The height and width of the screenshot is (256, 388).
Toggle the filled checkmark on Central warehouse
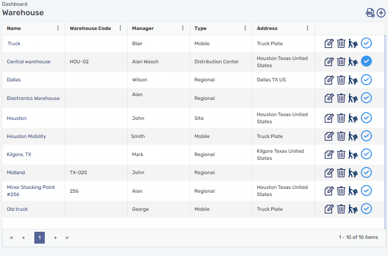pos(366,61)
